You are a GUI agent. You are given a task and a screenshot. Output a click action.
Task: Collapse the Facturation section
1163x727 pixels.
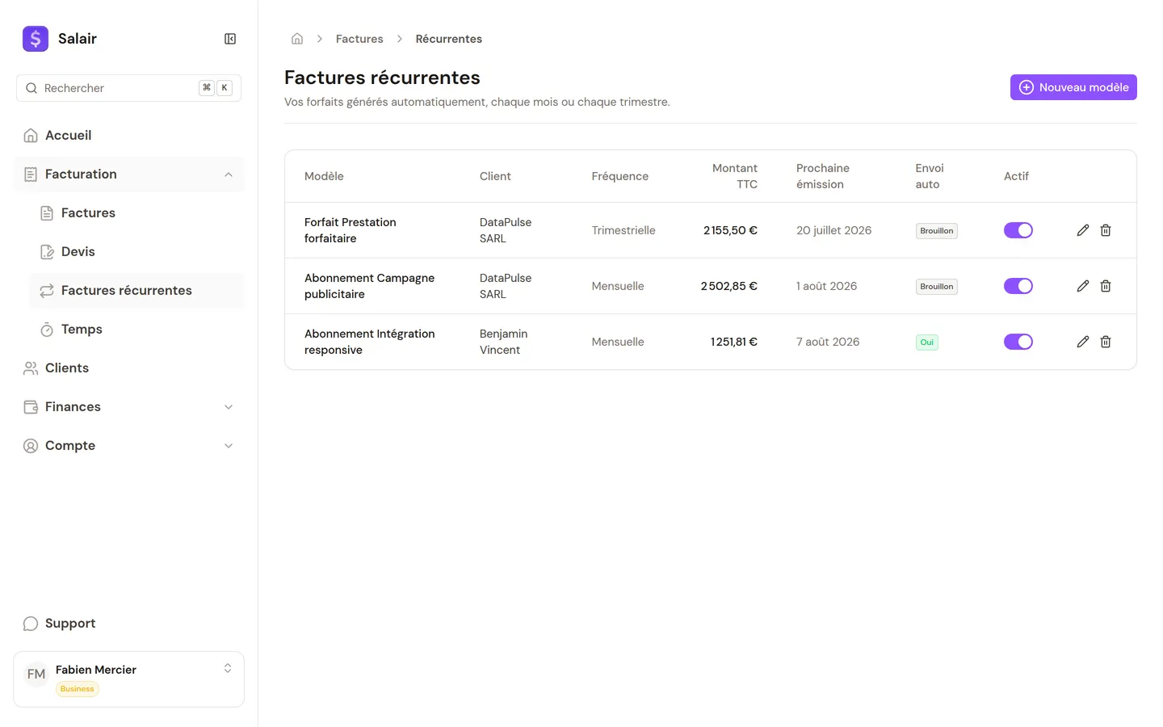pos(229,174)
